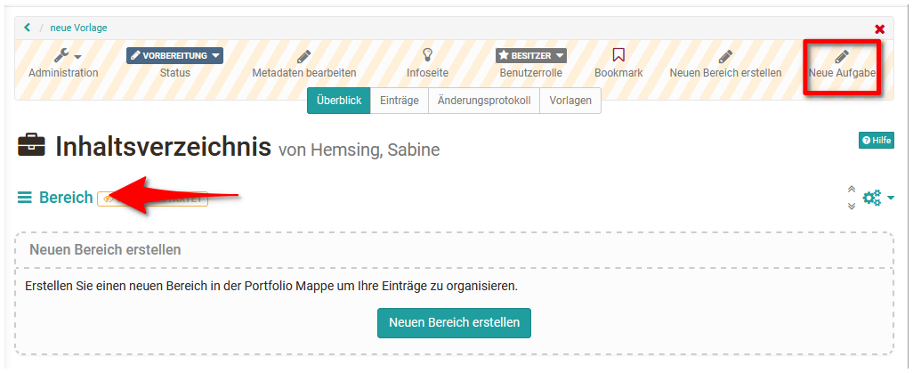Open the BESITZER role dropdown
The image size is (913, 373).
pos(531,55)
